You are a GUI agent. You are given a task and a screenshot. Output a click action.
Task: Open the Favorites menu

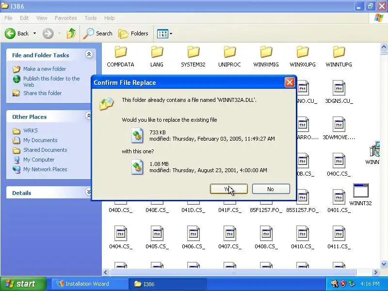click(x=65, y=18)
